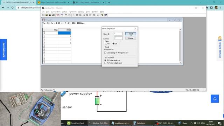
Task: Select 05 Write single coil function
Action: pyautogui.click(x=105, y=60)
